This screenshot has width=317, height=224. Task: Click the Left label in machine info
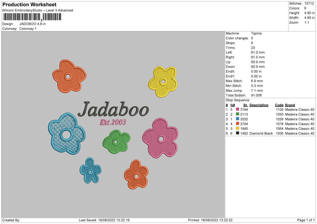(x=229, y=52)
